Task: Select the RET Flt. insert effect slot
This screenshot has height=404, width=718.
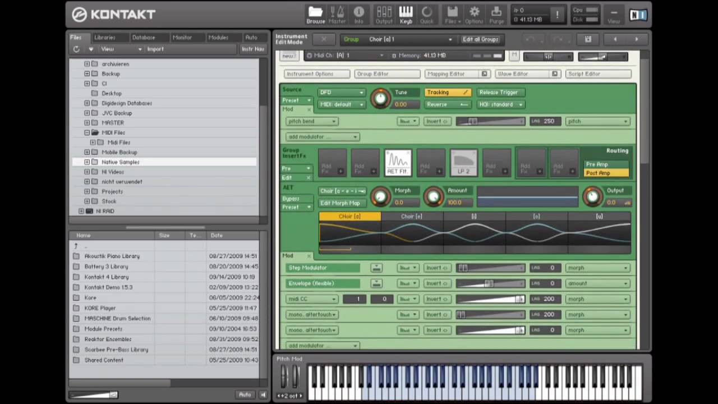Action: pyautogui.click(x=398, y=163)
